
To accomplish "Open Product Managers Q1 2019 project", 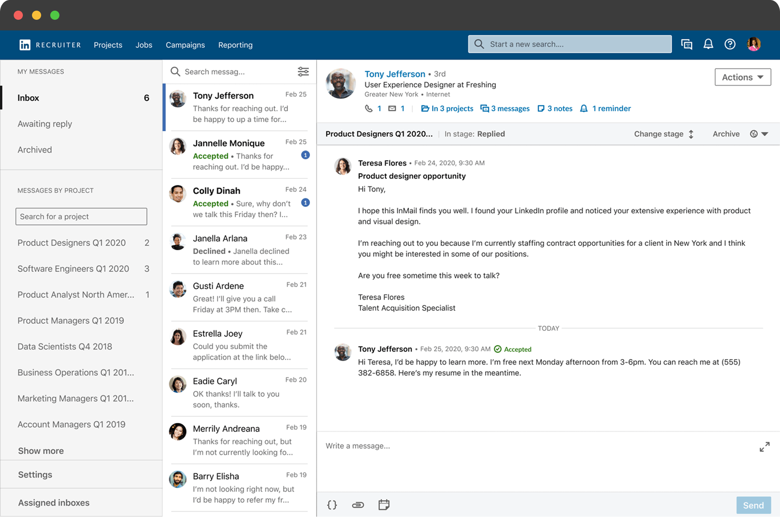I will 70,320.
